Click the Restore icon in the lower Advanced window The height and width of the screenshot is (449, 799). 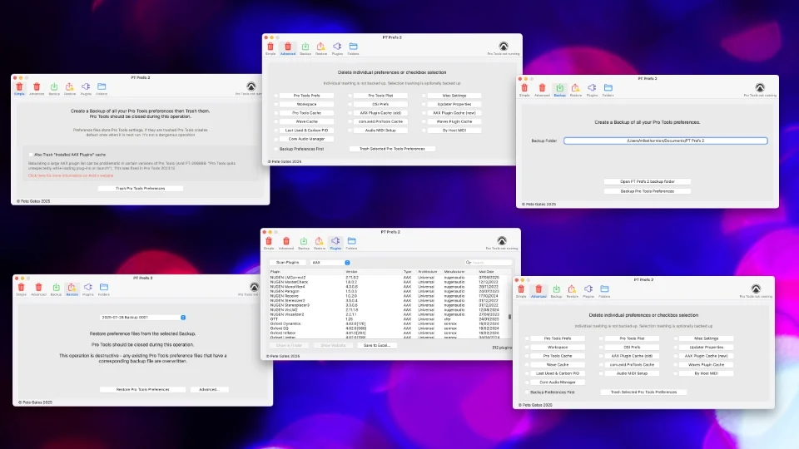[x=573, y=291]
